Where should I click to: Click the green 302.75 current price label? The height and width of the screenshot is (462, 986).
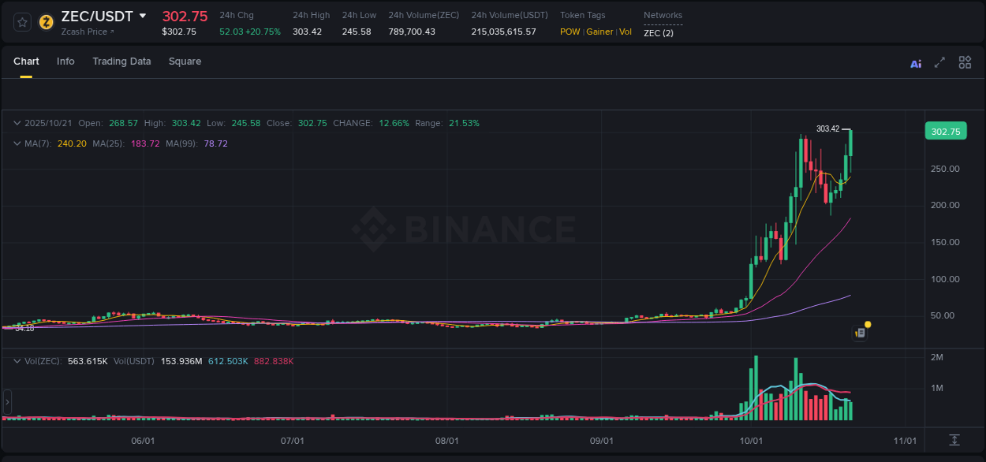[945, 131]
